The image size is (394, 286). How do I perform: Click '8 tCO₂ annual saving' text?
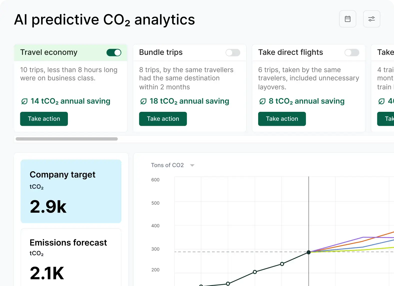coord(307,101)
